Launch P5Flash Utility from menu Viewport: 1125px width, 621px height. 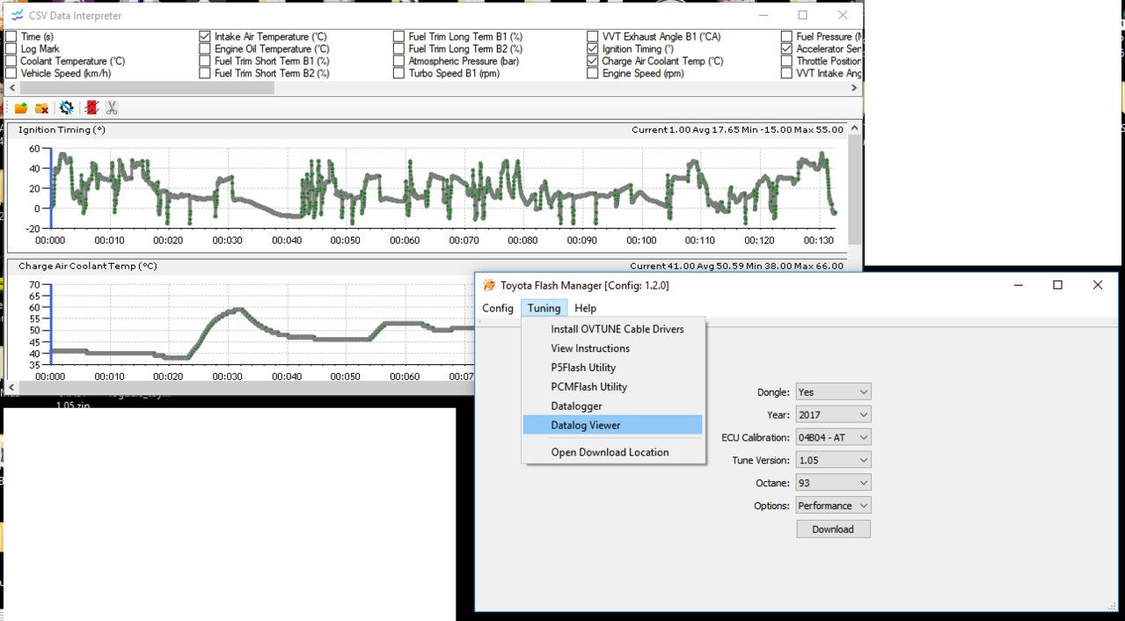pyautogui.click(x=613, y=368)
